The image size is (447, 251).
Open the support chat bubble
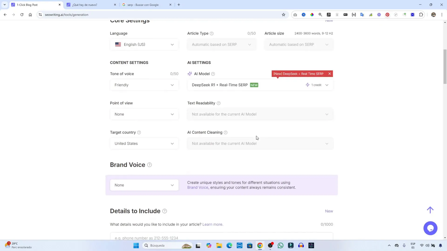coord(431,228)
